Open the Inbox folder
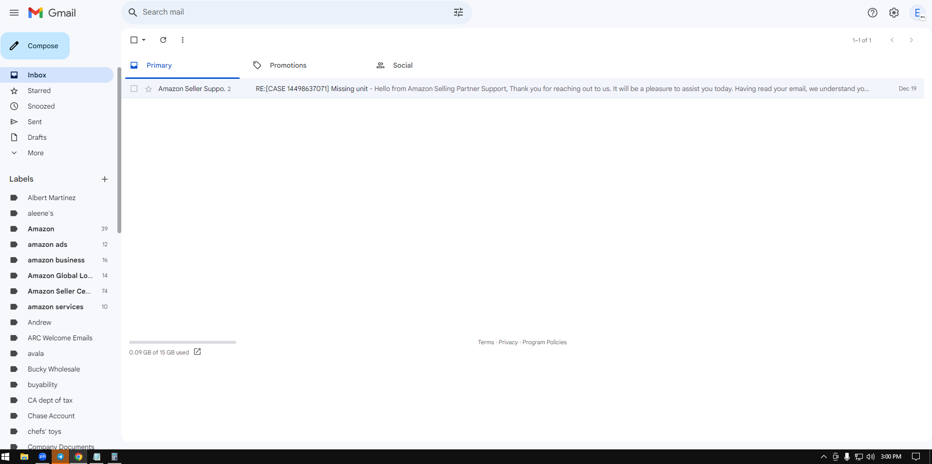Screen dimensions: 932x464 (57, 75)
